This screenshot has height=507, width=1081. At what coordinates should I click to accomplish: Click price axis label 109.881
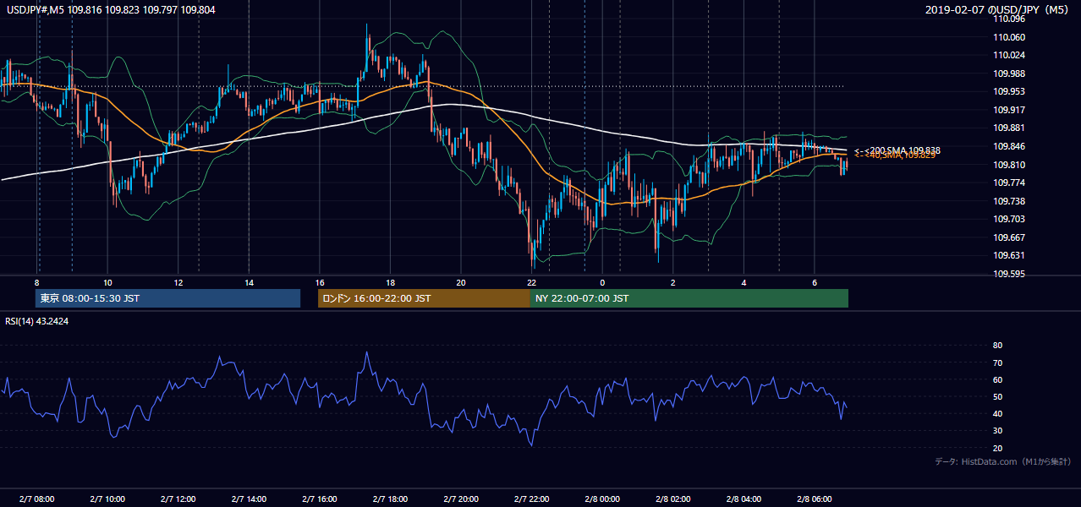tap(1010, 128)
